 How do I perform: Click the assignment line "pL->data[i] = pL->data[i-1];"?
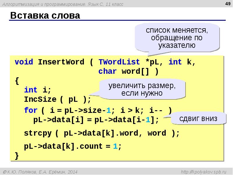[x=96, y=120]
